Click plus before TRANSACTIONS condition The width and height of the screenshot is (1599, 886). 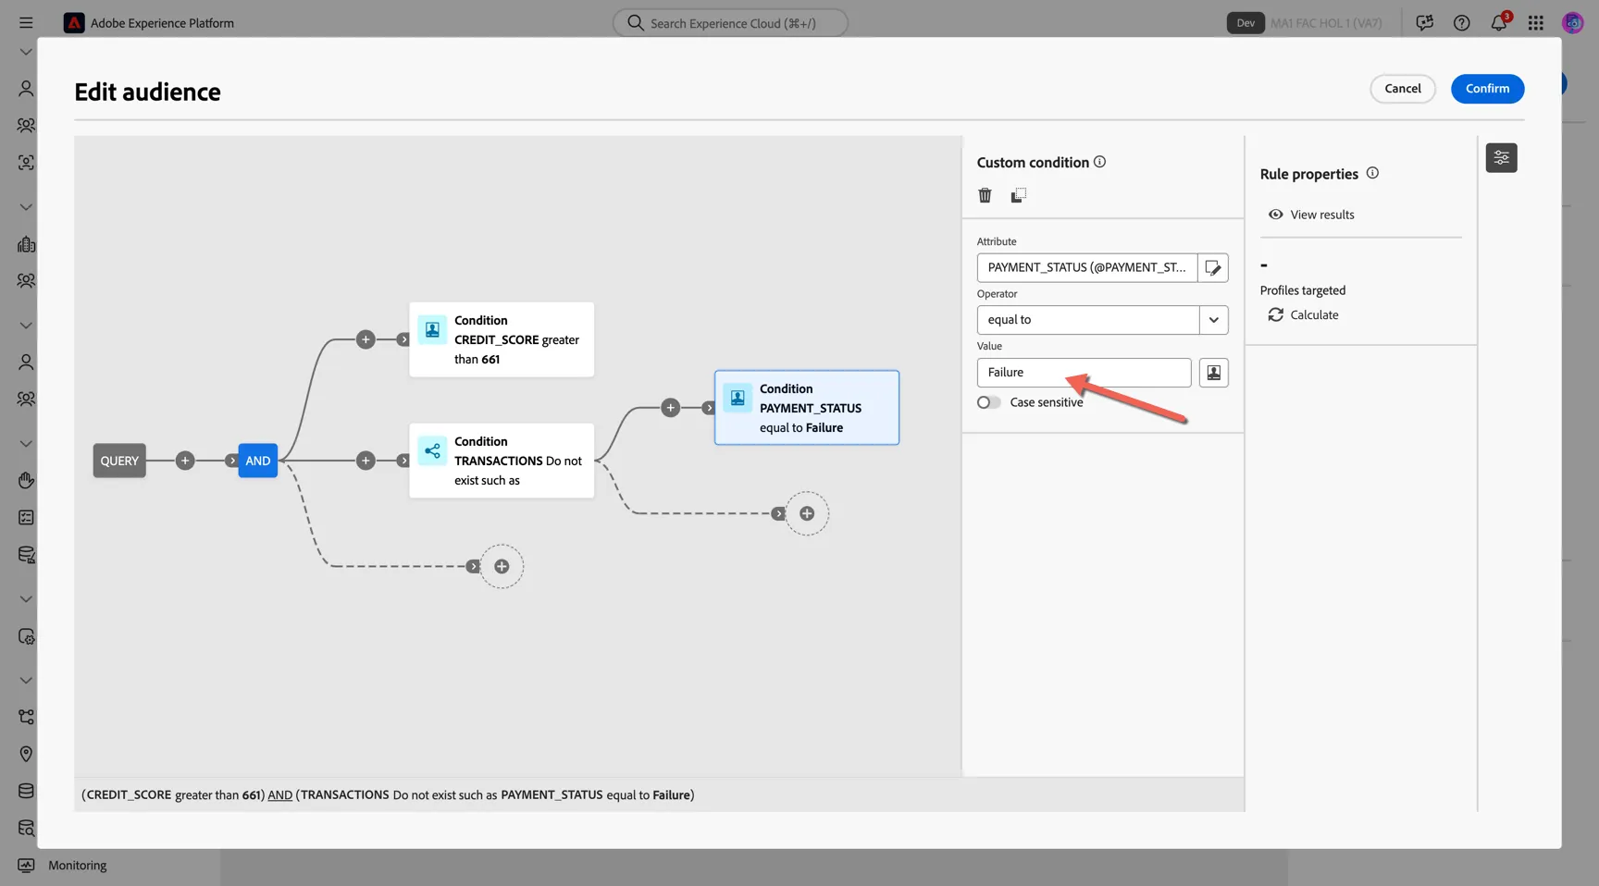(366, 461)
